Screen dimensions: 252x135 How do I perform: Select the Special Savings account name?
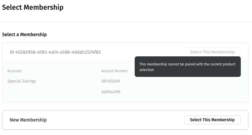click(22, 81)
